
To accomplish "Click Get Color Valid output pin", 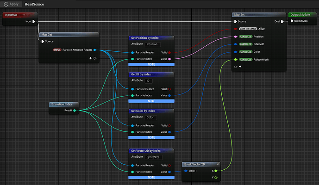I will click(x=169, y=126).
